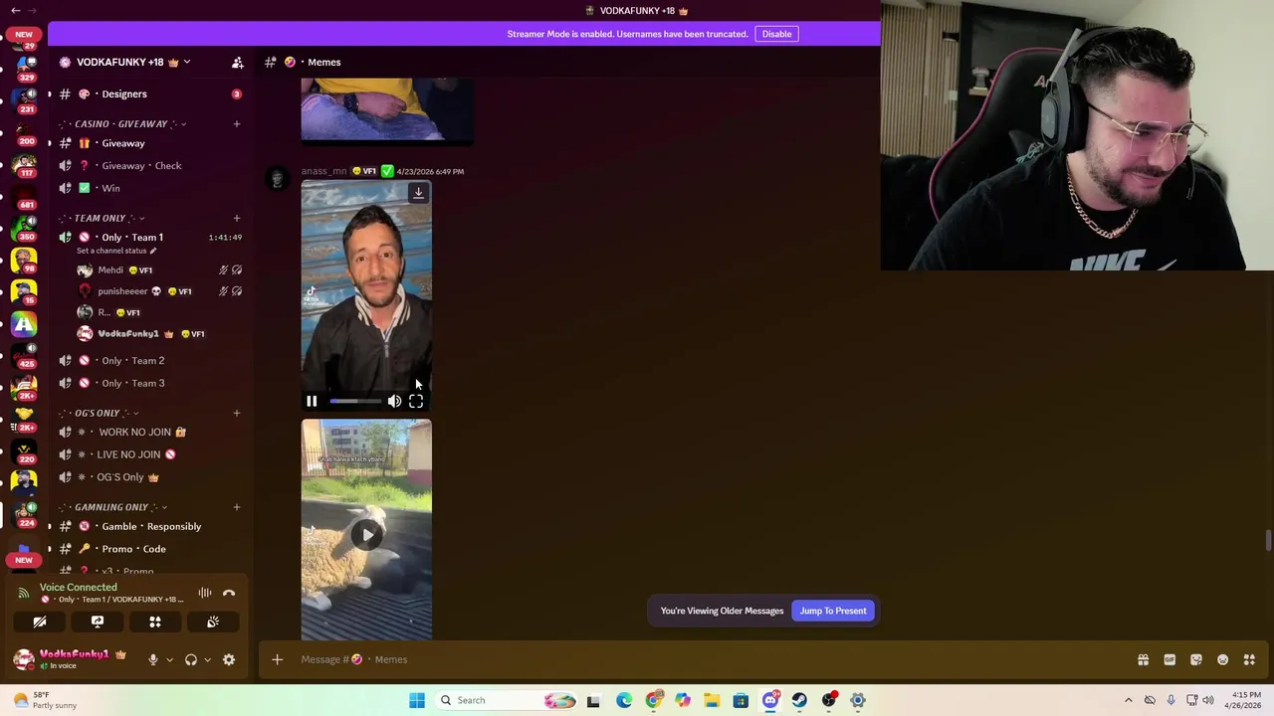The width and height of the screenshot is (1274, 716).
Task: Collapse the TEAM ONLY category
Action: 103,218
